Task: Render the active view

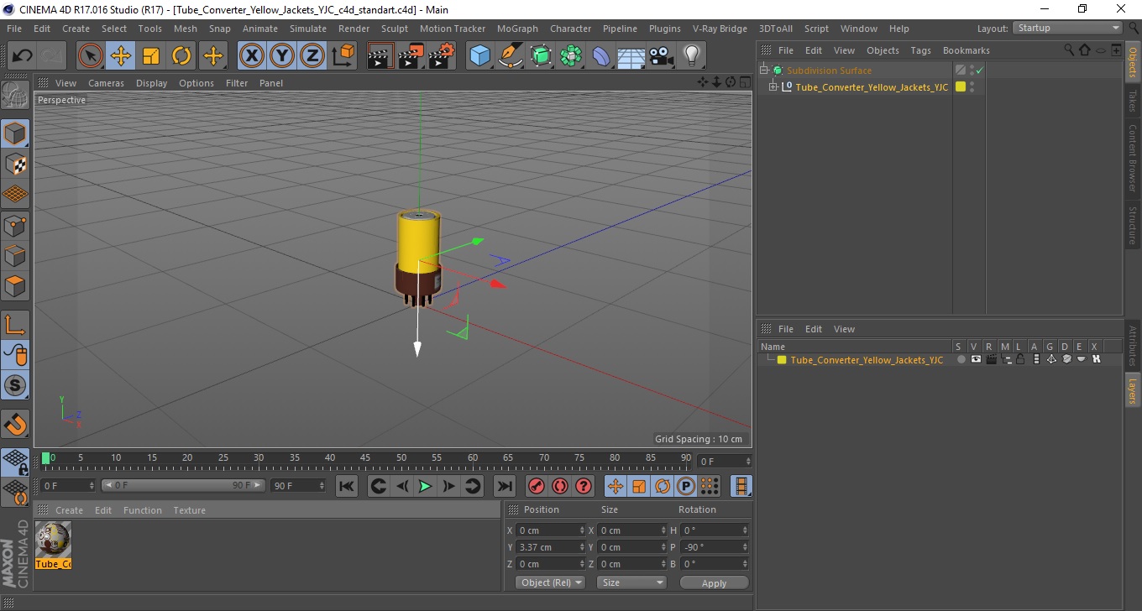Action: [x=381, y=56]
